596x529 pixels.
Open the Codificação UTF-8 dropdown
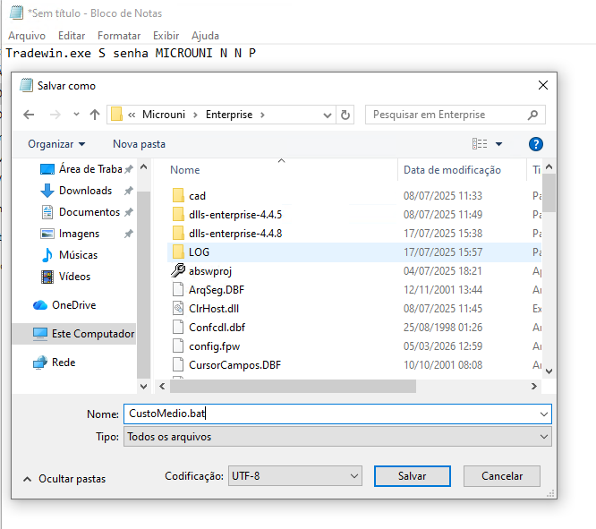coord(294,475)
